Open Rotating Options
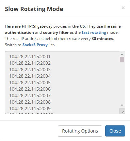 tap(80, 131)
